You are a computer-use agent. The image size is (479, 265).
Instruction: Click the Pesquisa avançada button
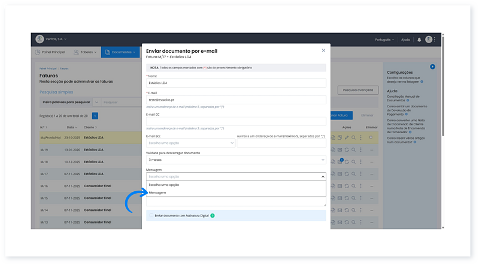point(358,90)
